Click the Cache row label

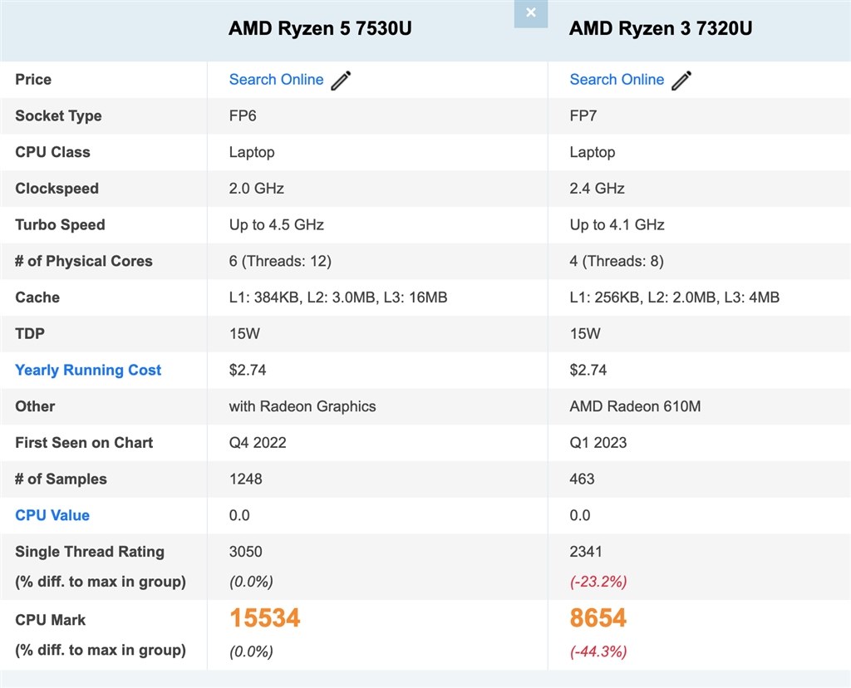tap(37, 297)
